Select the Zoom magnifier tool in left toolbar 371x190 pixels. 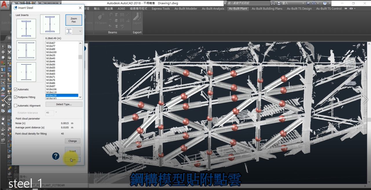coord(3,124)
